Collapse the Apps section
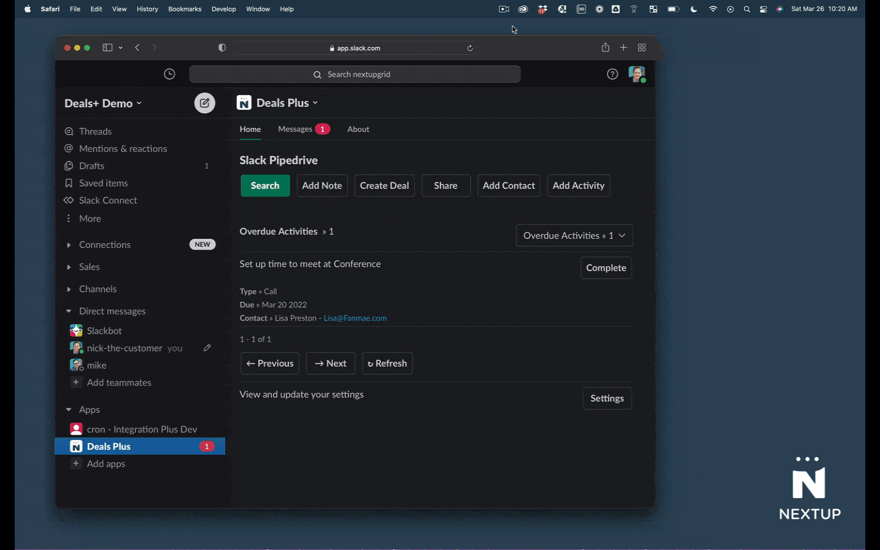 pos(69,410)
